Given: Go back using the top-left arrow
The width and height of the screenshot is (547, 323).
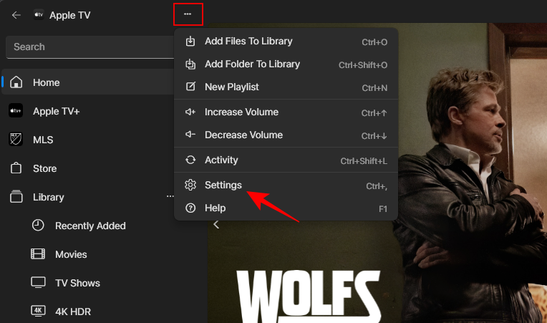Looking at the screenshot, I should click(x=16, y=15).
